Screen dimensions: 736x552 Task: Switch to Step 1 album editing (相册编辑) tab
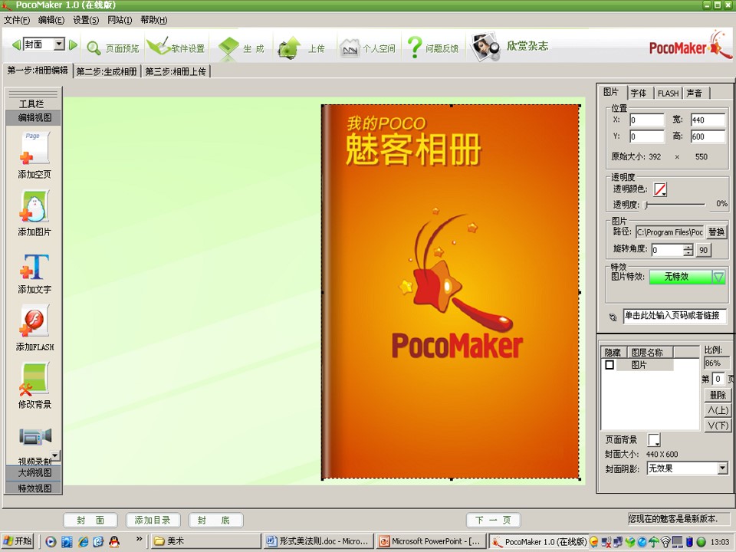38,71
